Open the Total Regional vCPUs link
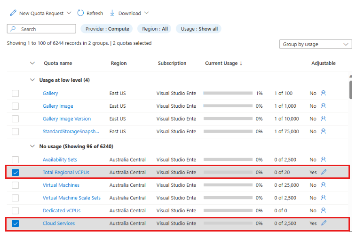 (x=66, y=172)
